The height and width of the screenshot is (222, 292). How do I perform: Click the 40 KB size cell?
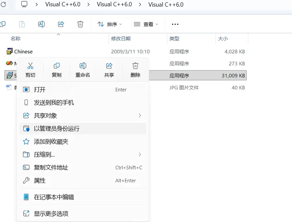point(238,88)
